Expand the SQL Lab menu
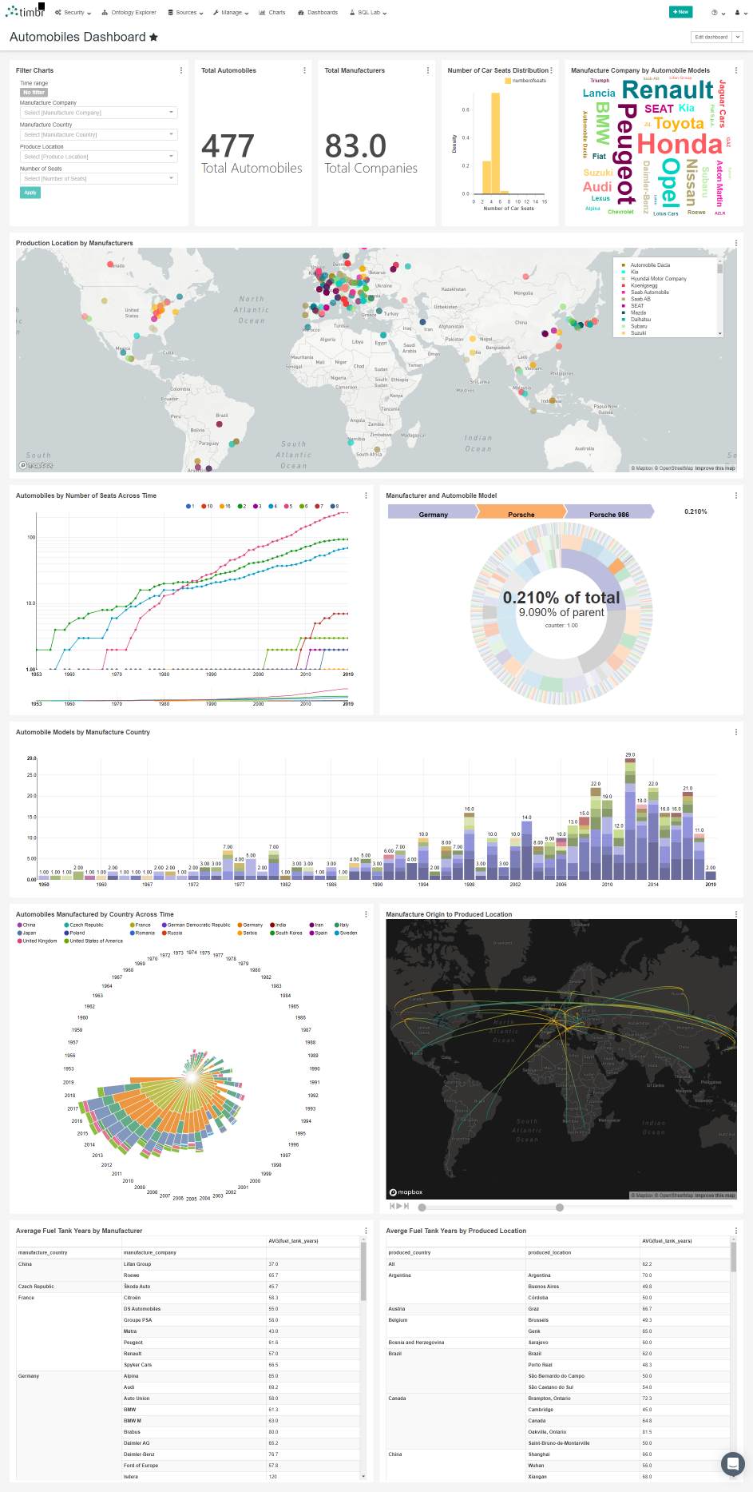 coord(368,13)
